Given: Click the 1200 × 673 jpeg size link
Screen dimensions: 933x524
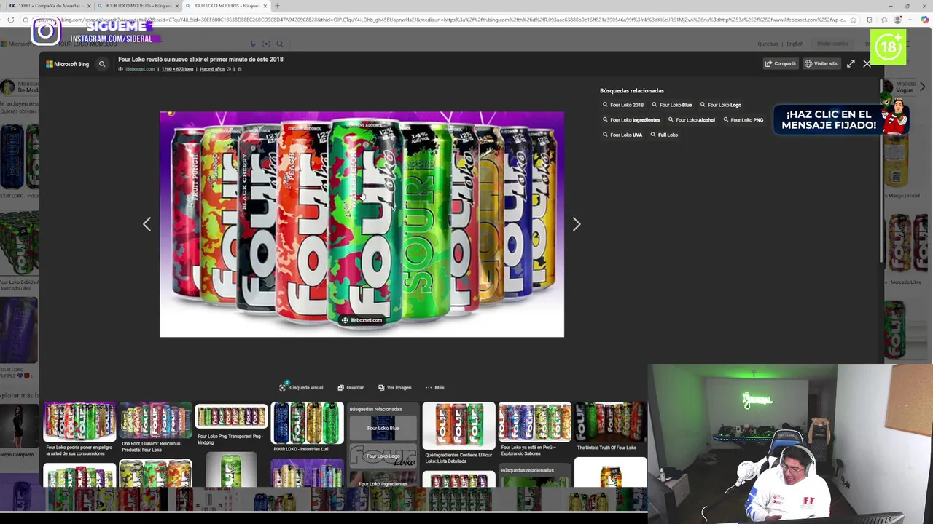Looking at the screenshot, I should click(177, 69).
